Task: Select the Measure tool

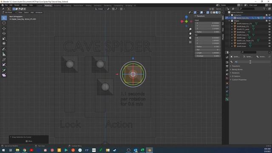Action: pos(4,54)
